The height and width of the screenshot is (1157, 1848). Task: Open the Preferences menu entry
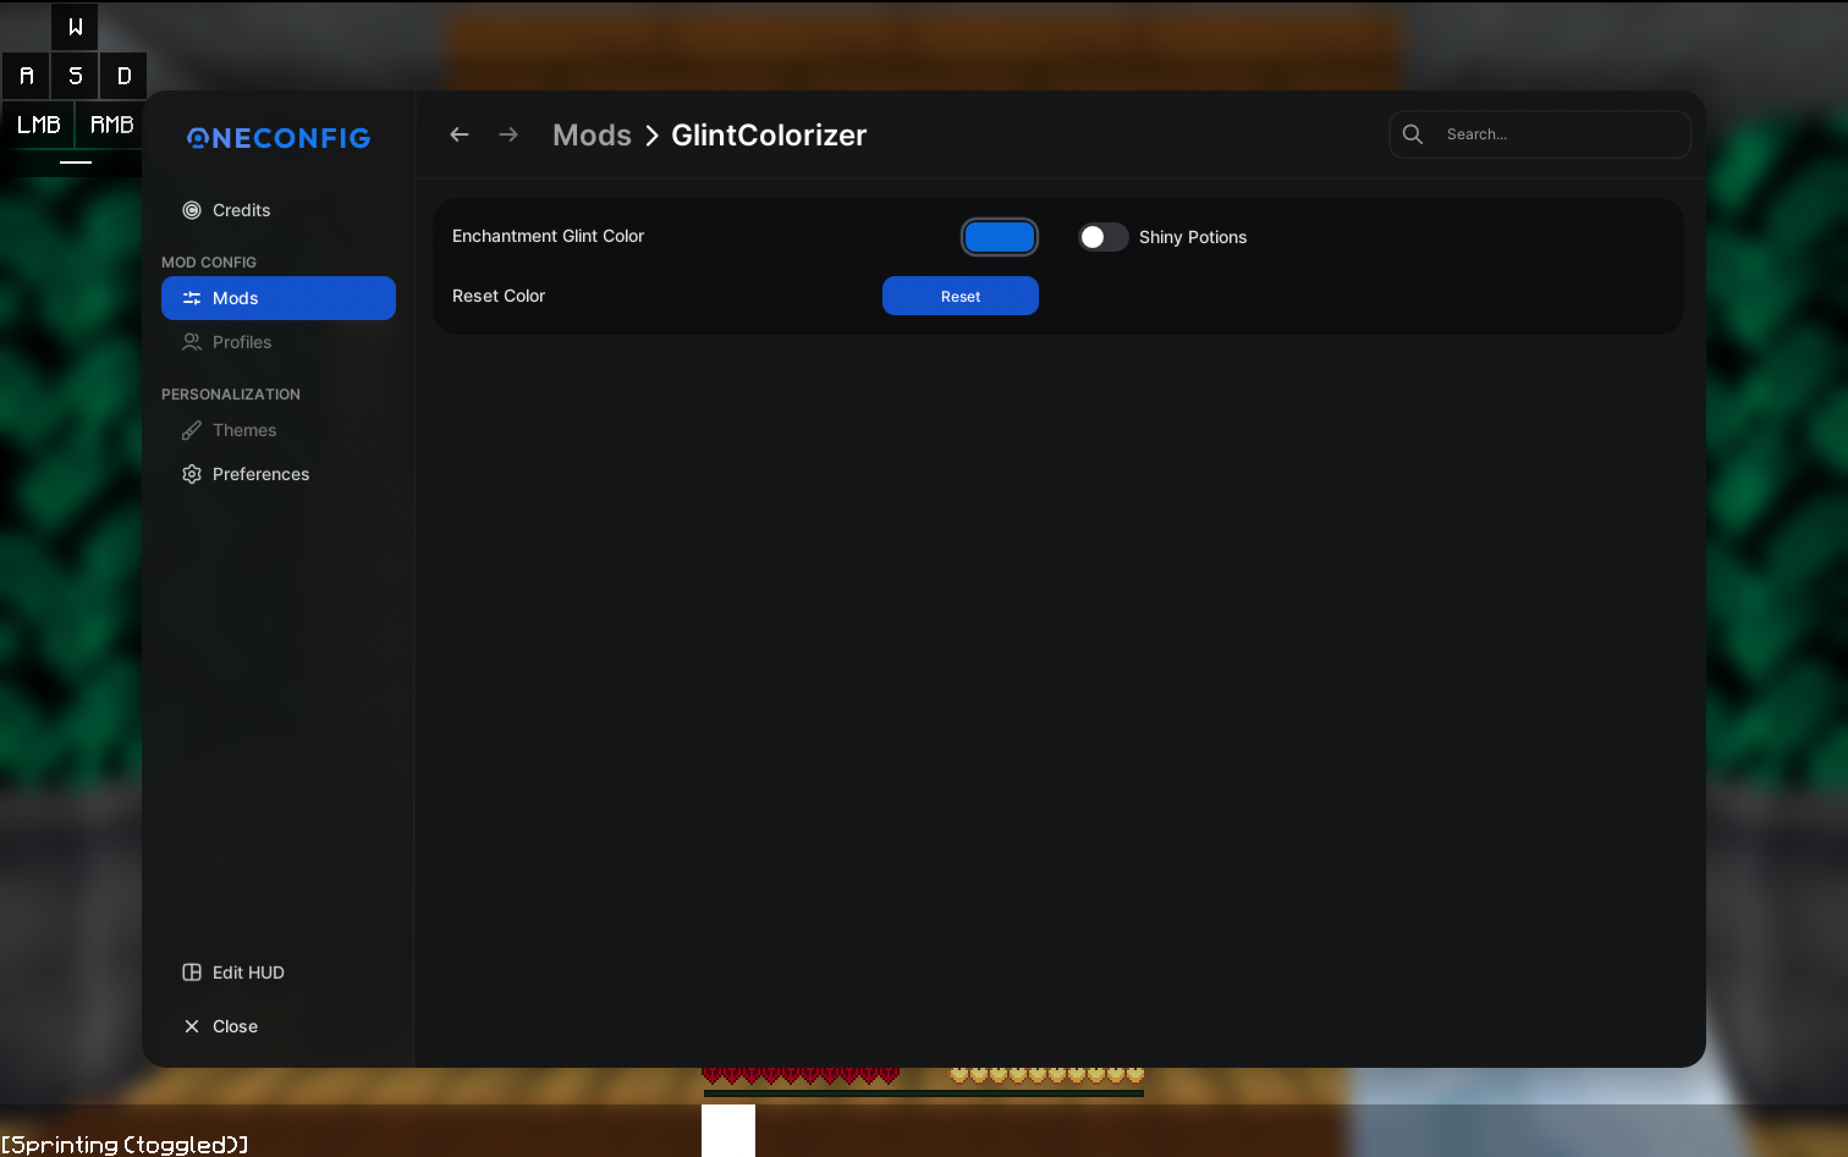[260, 473]
